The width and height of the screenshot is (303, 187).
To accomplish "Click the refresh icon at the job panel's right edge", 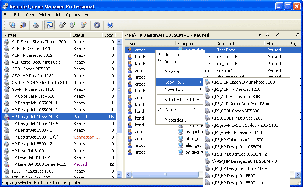I will click(x=297, y=35).
